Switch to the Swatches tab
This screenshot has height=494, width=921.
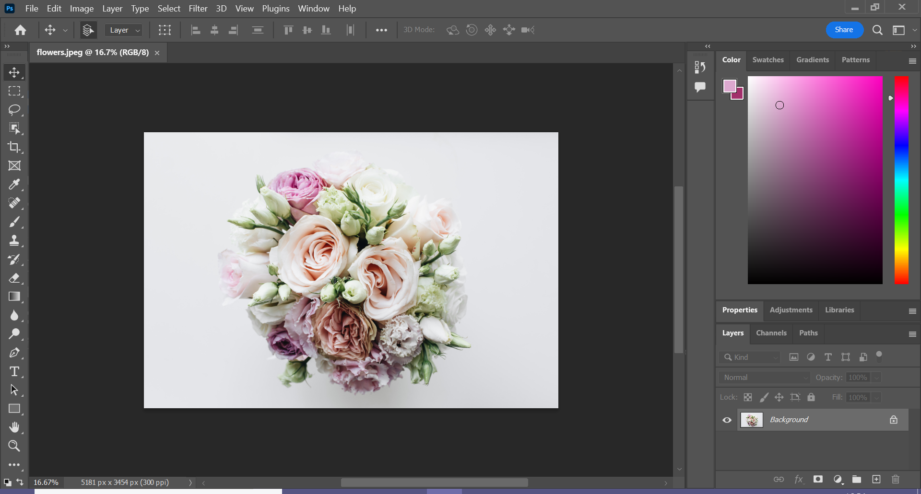click(768, 60)
